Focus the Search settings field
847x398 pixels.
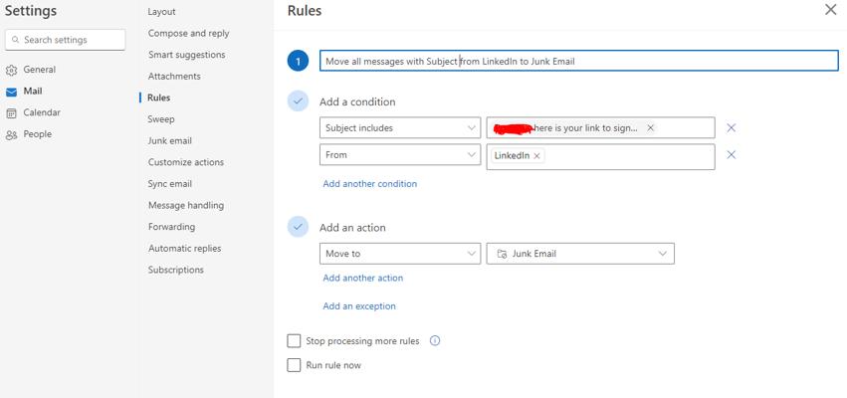click(66, 40)
